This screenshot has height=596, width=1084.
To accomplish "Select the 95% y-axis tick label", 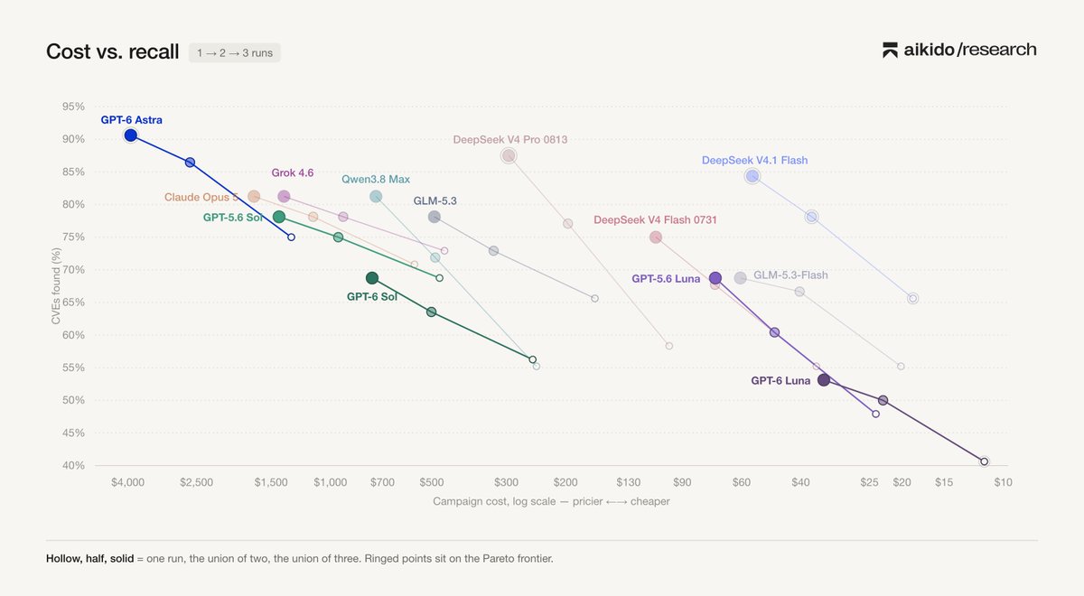I will click(73, 107).
